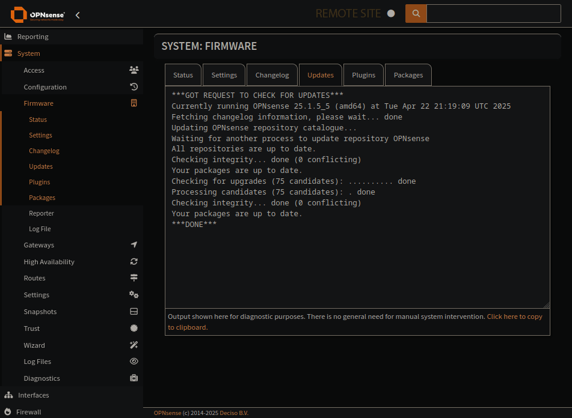Open Changelog in the sidebar

[44, 151]
